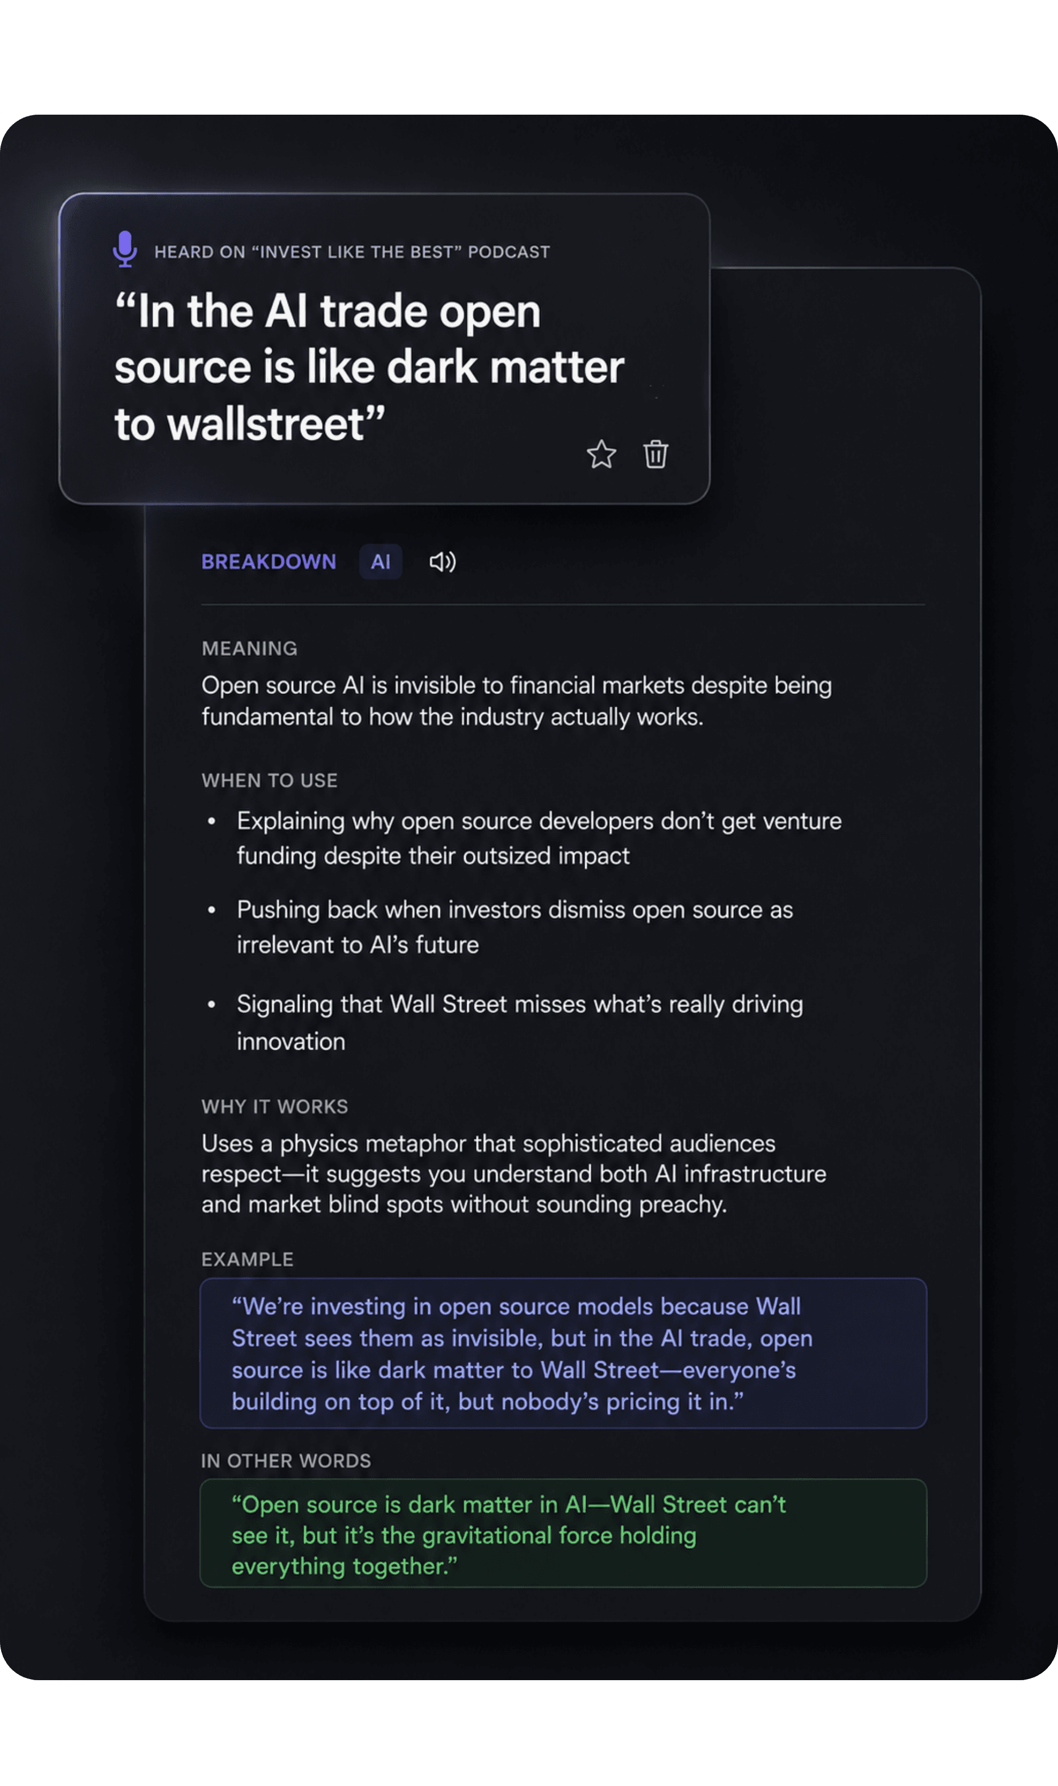1058x1786 pixels.
Task: Click the IN OTHER WORDS heading
Action: click(286, 1461)
